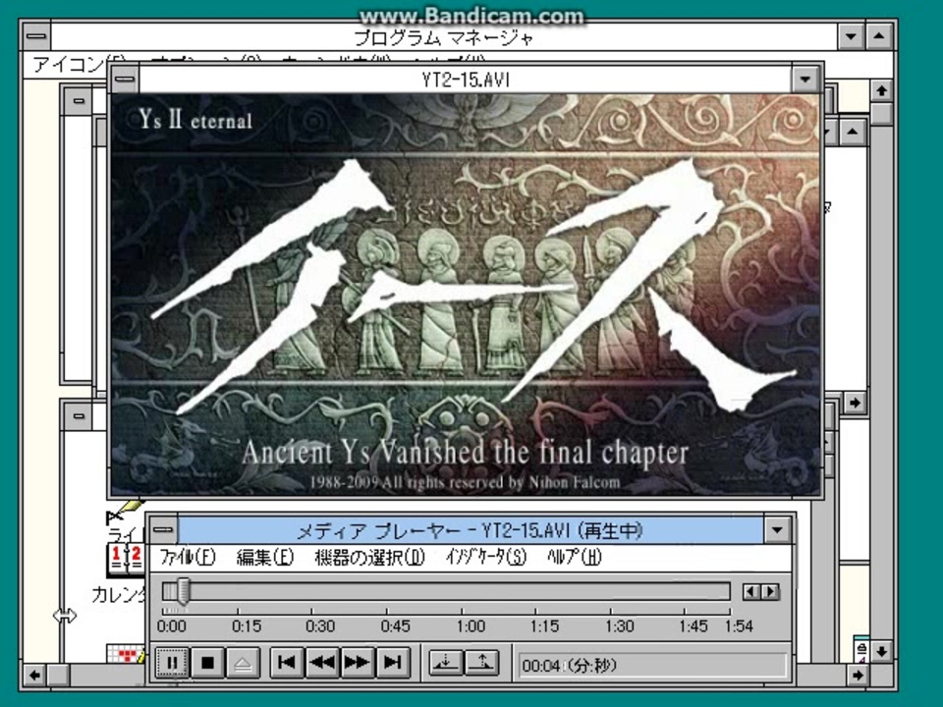This screenshot has height=707, width=943.
Task: Open the Program Manager control menu box
Action: 36,36
